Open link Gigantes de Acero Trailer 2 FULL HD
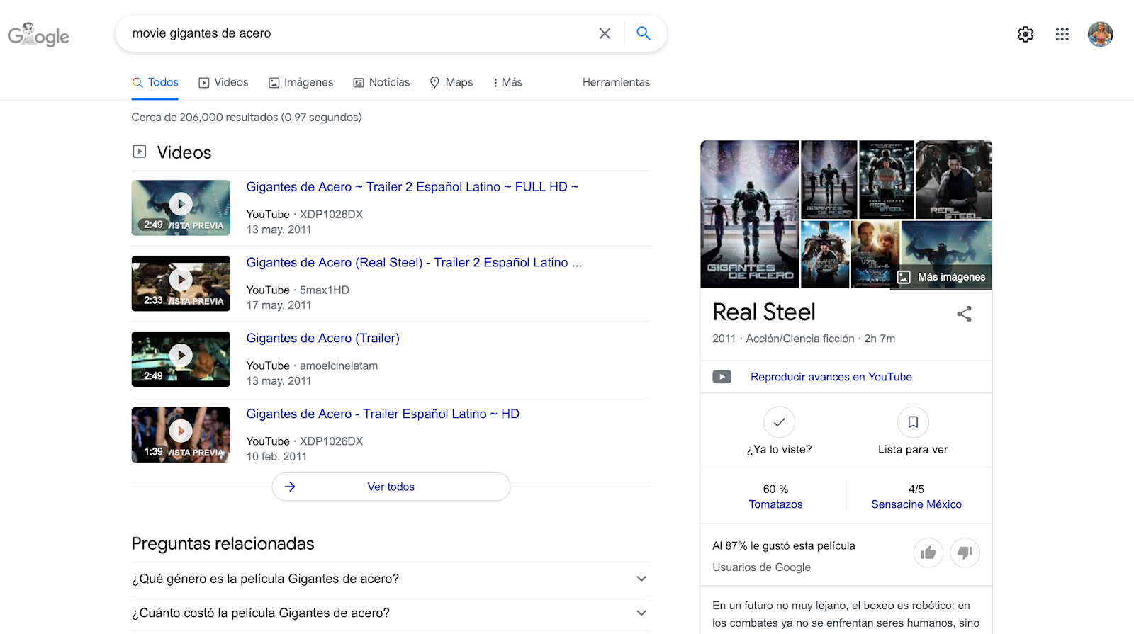1134x634 pixels. pyautogui.click(x=412, y=187)
